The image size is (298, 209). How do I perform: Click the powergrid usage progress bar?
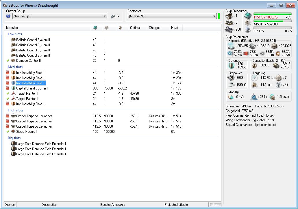pyautogui.click(x=272, y=21)
